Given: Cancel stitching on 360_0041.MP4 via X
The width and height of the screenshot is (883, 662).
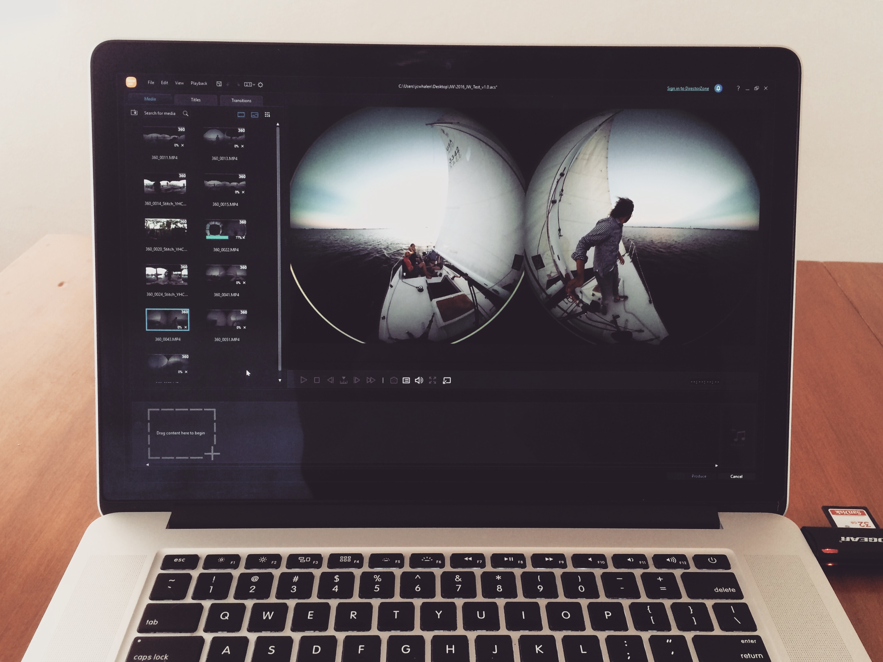Looking at the screenshot, I should pos(244,283).
